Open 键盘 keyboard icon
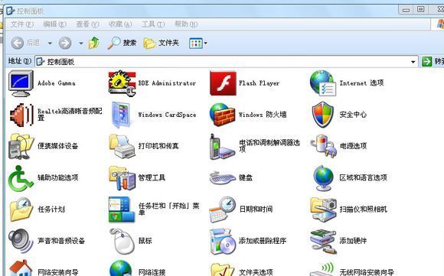444x276 pixels. (x=222, y=177)
